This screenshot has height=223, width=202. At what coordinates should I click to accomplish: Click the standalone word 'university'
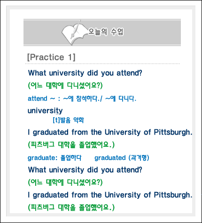click(x=45, y=111)
